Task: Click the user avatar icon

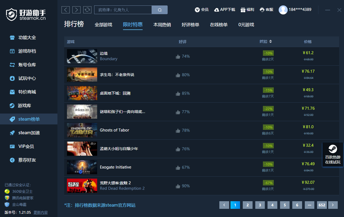Action: (x=283, y=10)
